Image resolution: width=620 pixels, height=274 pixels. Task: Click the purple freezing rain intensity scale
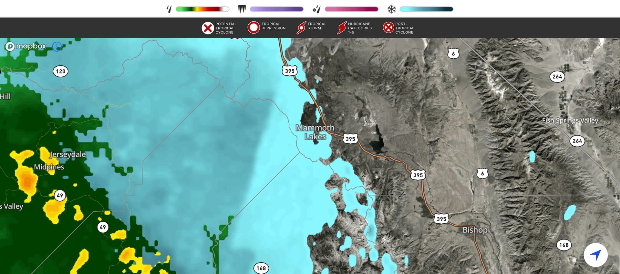276,9
